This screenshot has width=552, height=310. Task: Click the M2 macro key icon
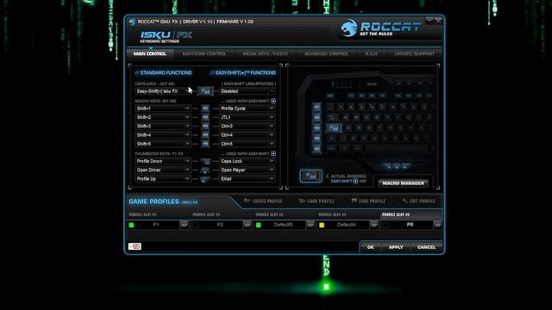pos(205,117)
